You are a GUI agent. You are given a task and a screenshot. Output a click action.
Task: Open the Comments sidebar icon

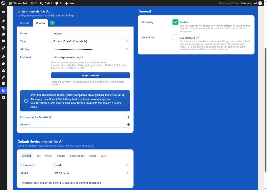[x=3, y=41]
